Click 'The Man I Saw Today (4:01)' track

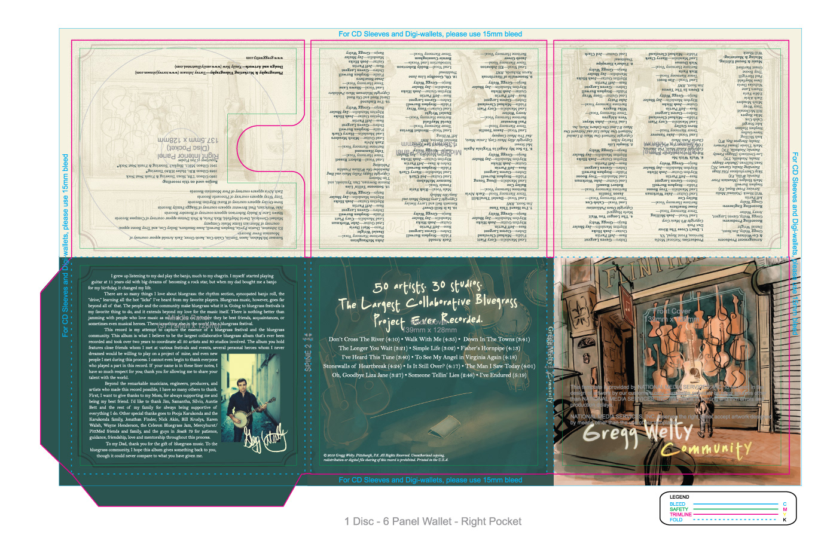(500, 366)
